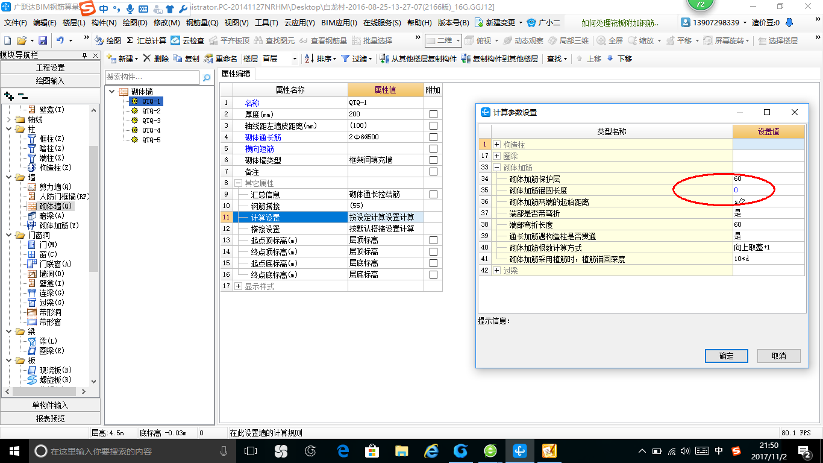Viewport: 823px width, 463px height.
Task: Open File Explorer from taskbar
Action: pos(402,450)
